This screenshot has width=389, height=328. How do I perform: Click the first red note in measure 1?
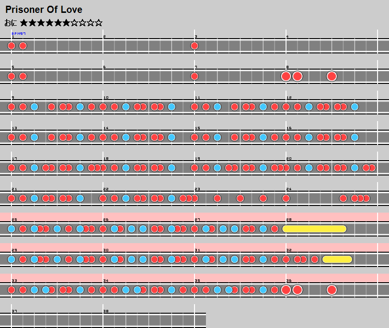[11, 46]
